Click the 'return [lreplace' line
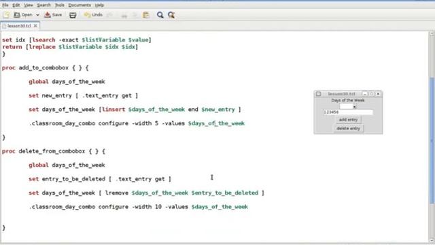This screenshot has height=245, width=435. (70, 47)
